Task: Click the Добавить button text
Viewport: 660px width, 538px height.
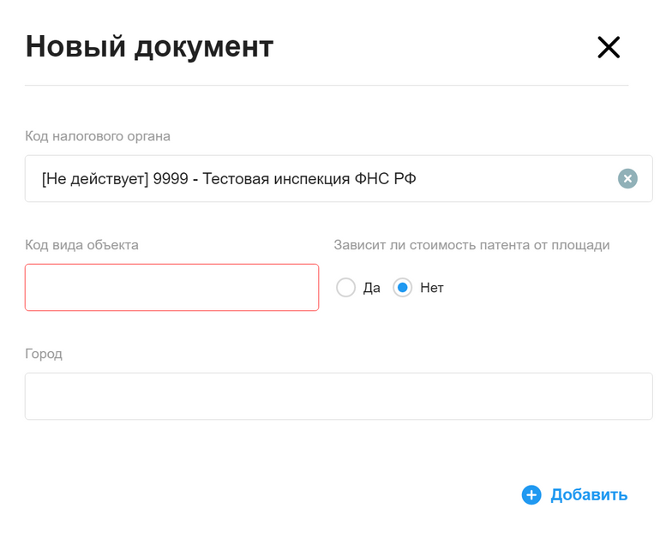Action: pos(589,494)
